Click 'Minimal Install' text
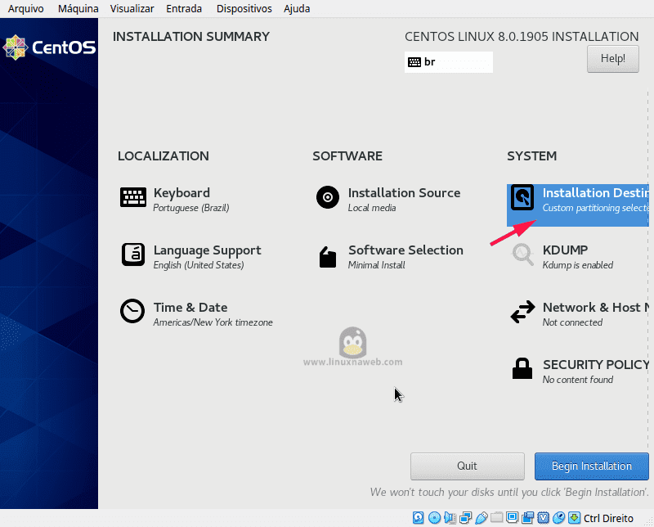Screen dimensions: 654x527 376,265
